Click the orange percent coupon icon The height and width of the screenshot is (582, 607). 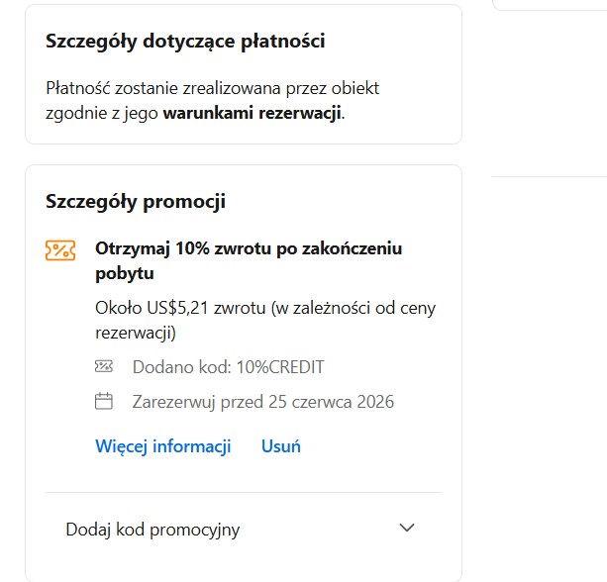pyautogui.click(x=60, y=250)
